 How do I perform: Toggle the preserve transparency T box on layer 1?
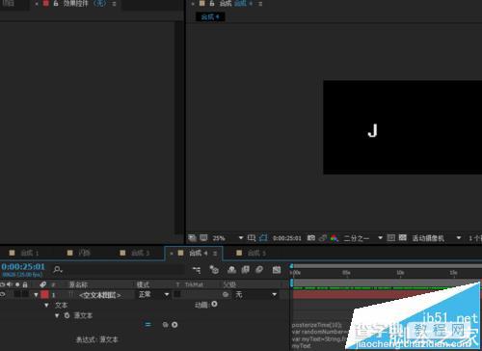coord(177,294)
